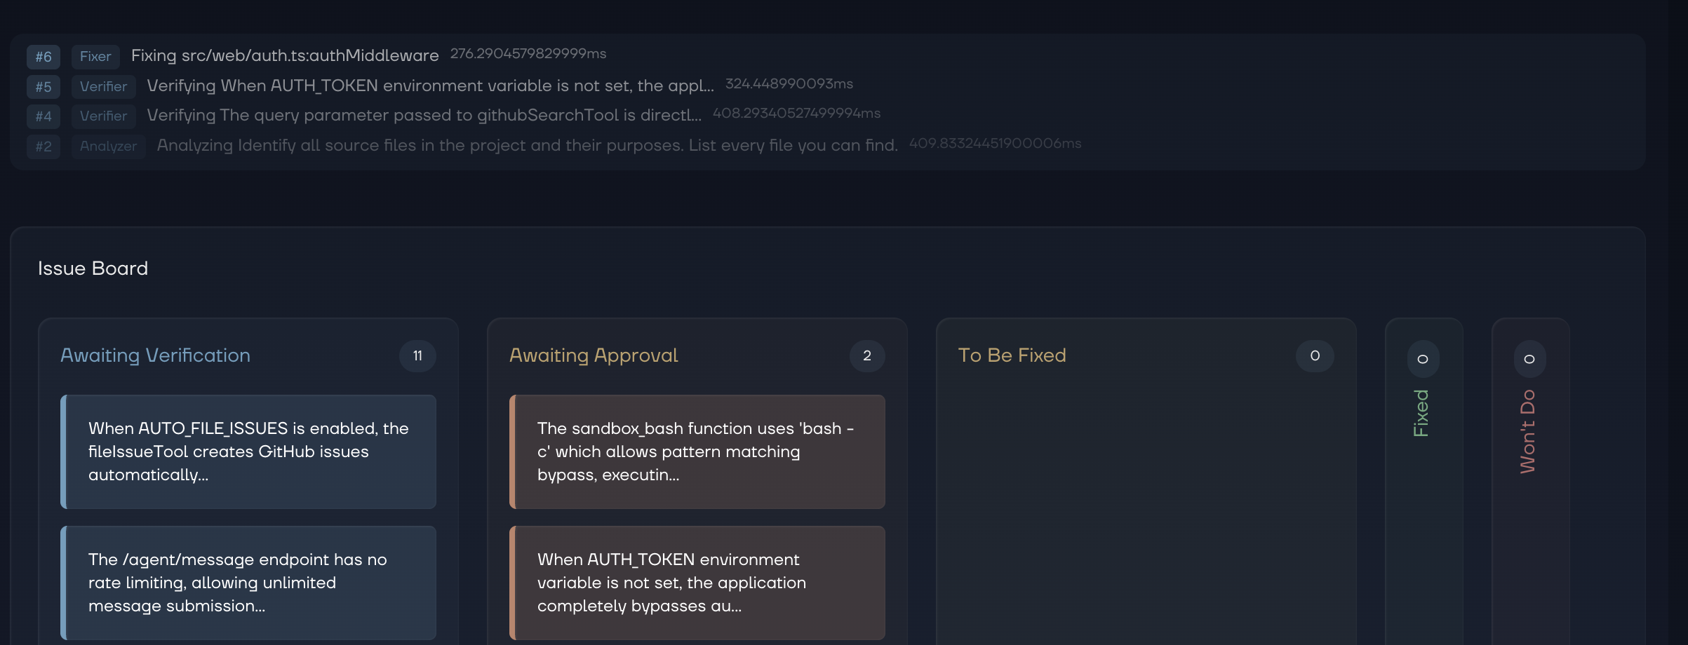
Task: Click the Awaiting Verification count badge showing 11
Action: pyautogui.click(x=417, y=356)
